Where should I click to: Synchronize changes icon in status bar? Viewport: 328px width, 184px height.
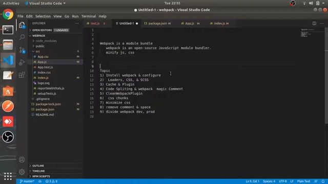pos(40,181)
